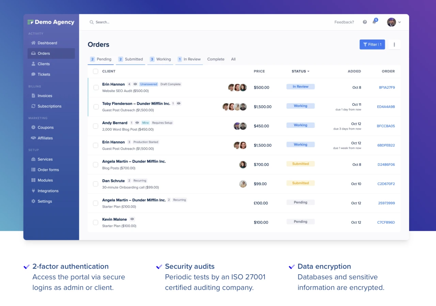The height and width of the screenshot is (306, 436).
Task: Open the Invoices document icon
Action: pyautogui.click(x=33, y=96)
